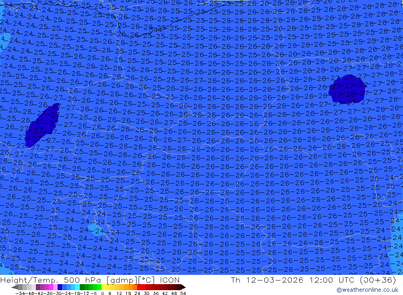The width and height of the screenshot is (403, 295).
Task: Click the weatheronline.co.uk copyright link
Action: [367, 290]
